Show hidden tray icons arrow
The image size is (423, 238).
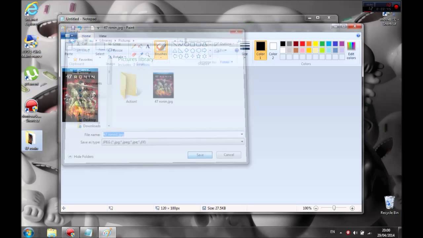click(341, 233)
